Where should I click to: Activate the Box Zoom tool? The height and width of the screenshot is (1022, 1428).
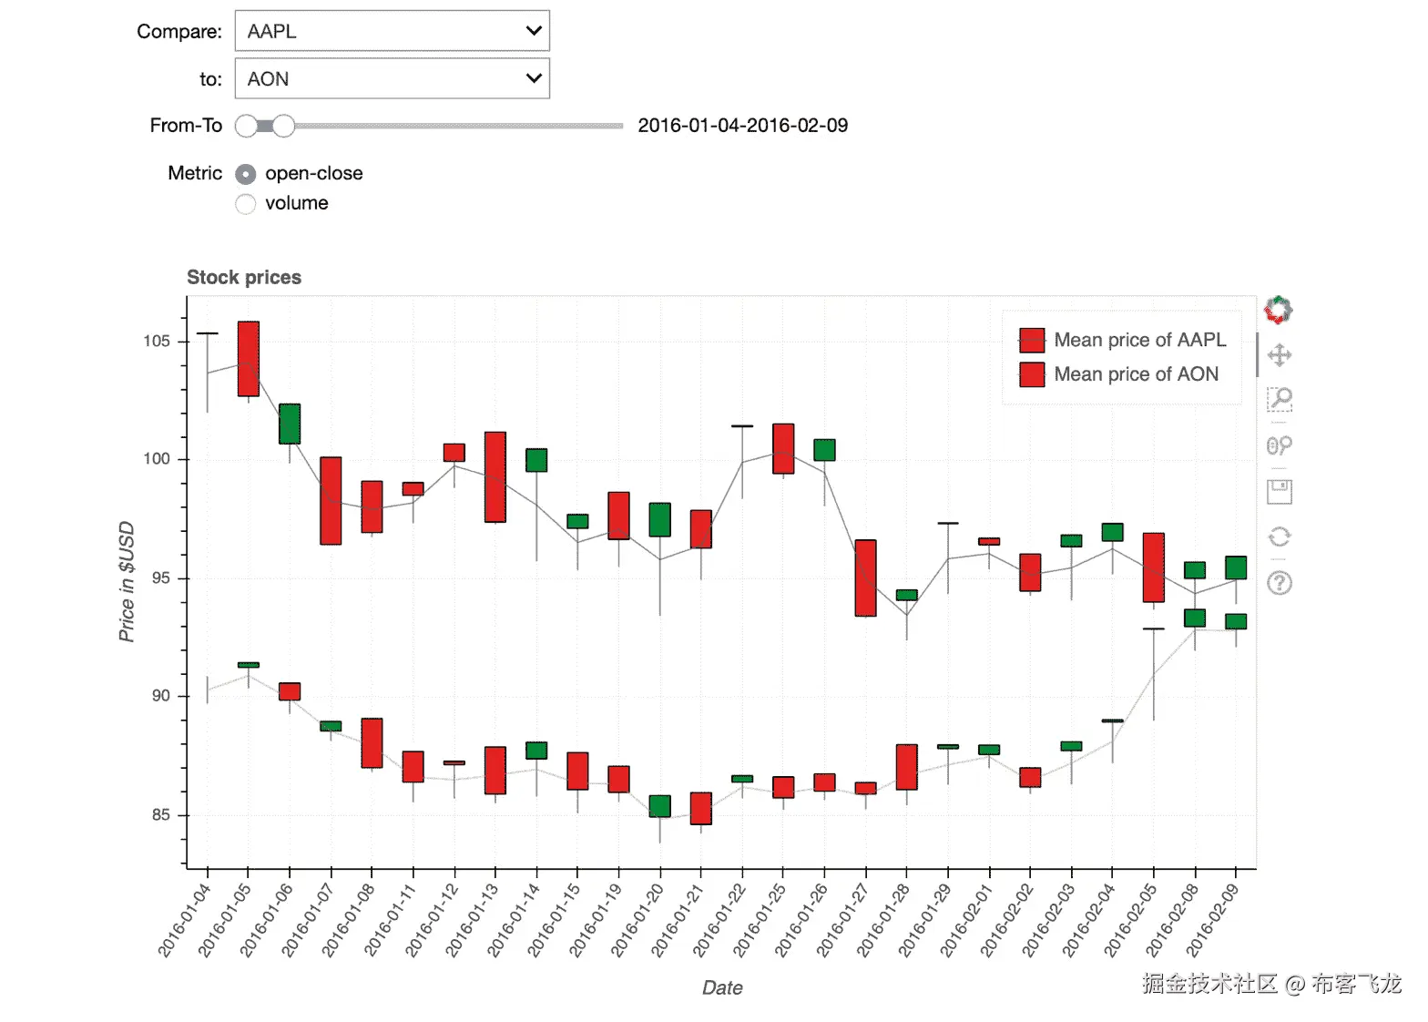point(1279,400)
